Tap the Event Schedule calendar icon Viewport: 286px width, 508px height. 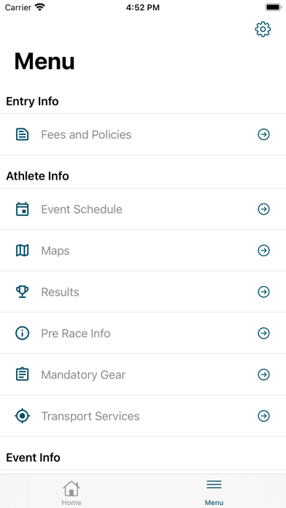click(x=23, y=209)
